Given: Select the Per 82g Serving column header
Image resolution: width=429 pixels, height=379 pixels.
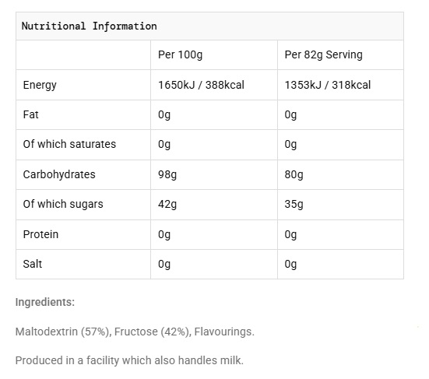Looking at the screenshot, I should pyautogui.click(x=323, y=54).
